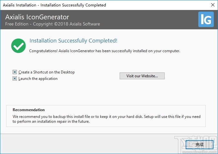Toggle the Launch the application checkbox
Image resolution: width=218 pixels, height=154 pixels.
[15, 79]
